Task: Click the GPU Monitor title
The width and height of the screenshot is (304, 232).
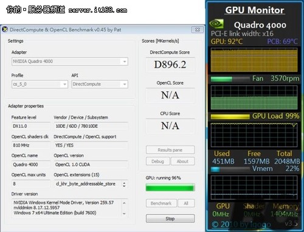Action: (x=255, y=10)
